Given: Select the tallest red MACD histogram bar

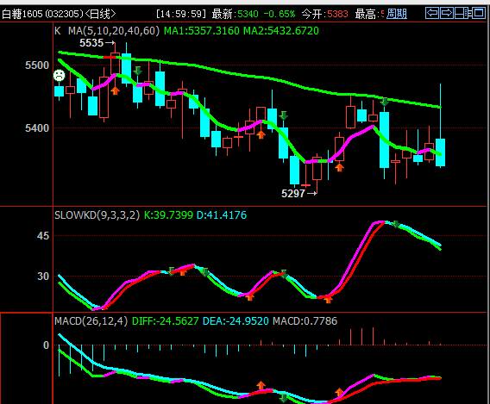Looking at the screenshot, I should 373,336.
